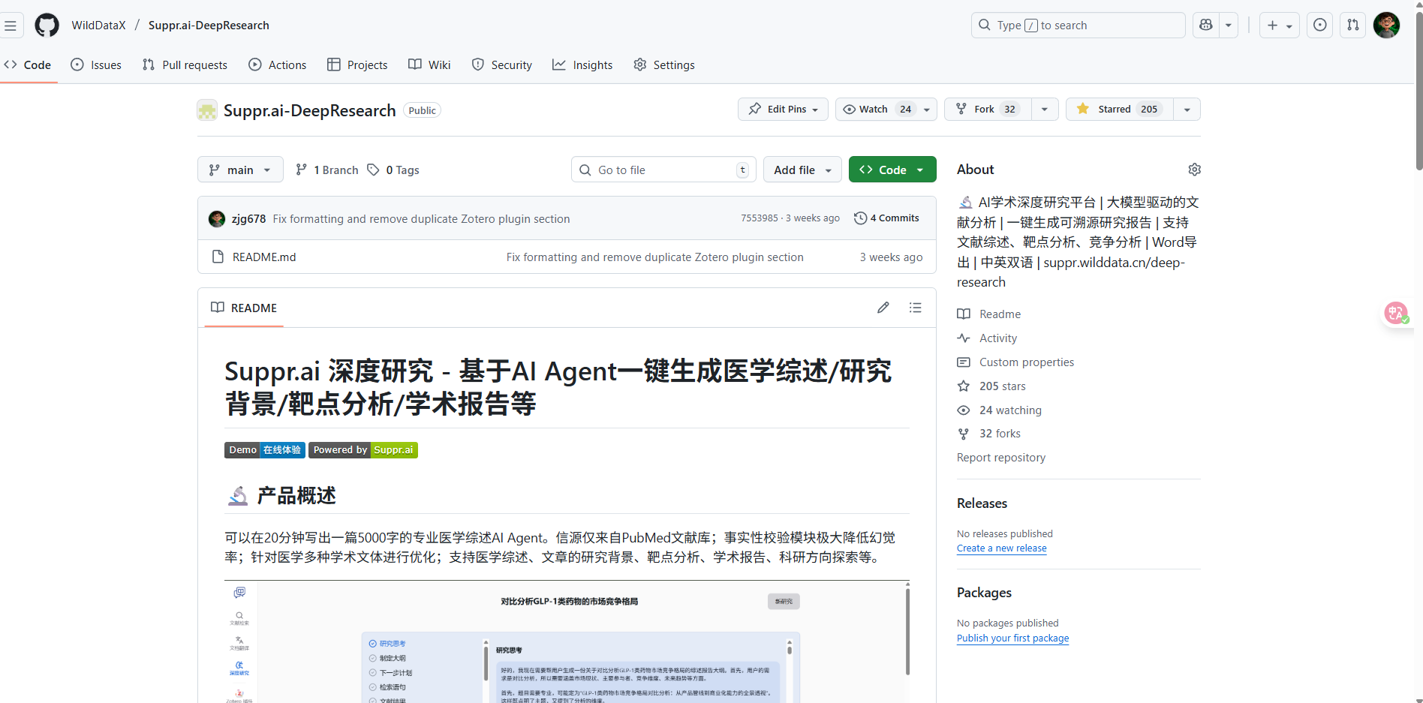Open the Readme link in About
Image resolution: width=1423 pixels, height=703 pixels.
[989, 314]
